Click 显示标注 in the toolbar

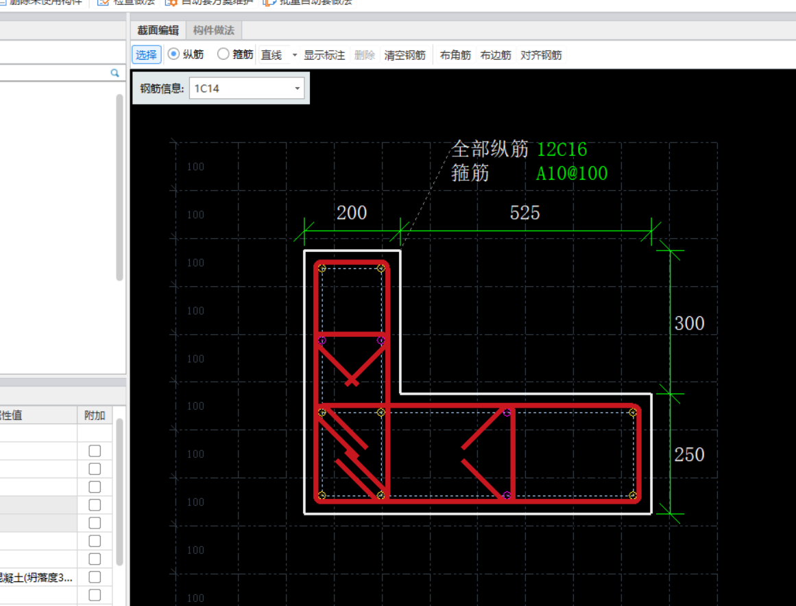pos(324,55)
